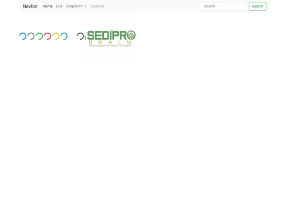This screenshot has height=217, width=289.
Task: Click the red loading spinner
Action: 48,36
